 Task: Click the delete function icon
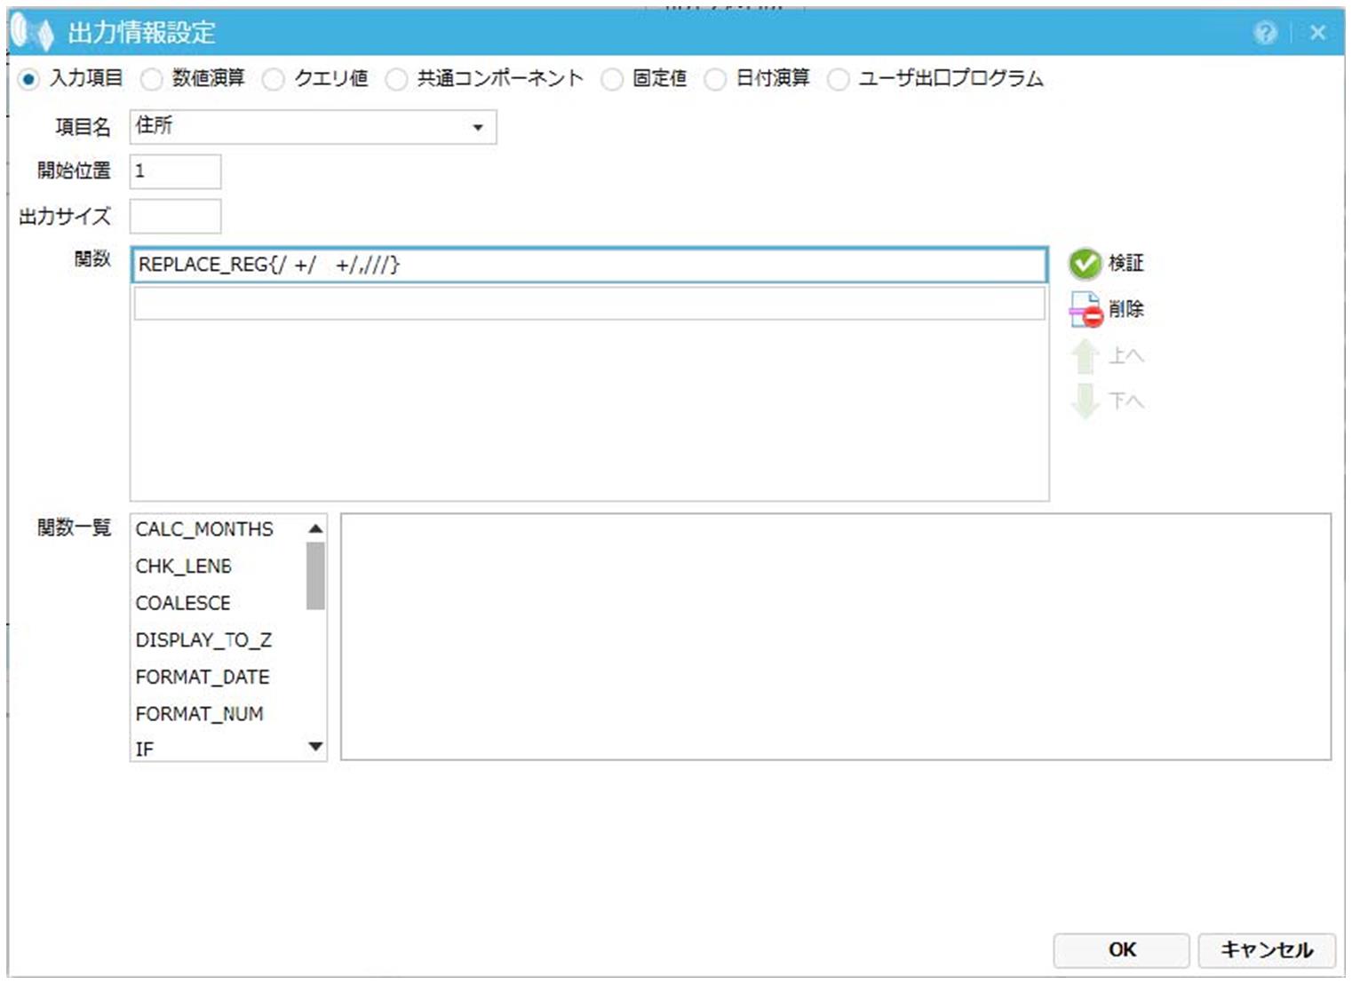tap(1085, 310)
